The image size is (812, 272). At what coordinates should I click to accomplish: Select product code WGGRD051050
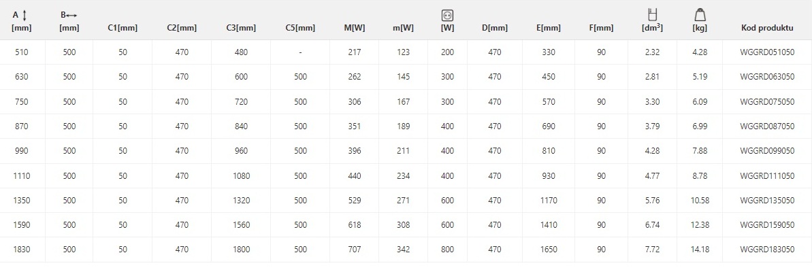coord(767,52)
